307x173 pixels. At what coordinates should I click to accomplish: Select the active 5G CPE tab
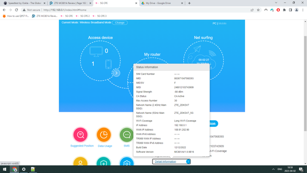tap(116, 3)
